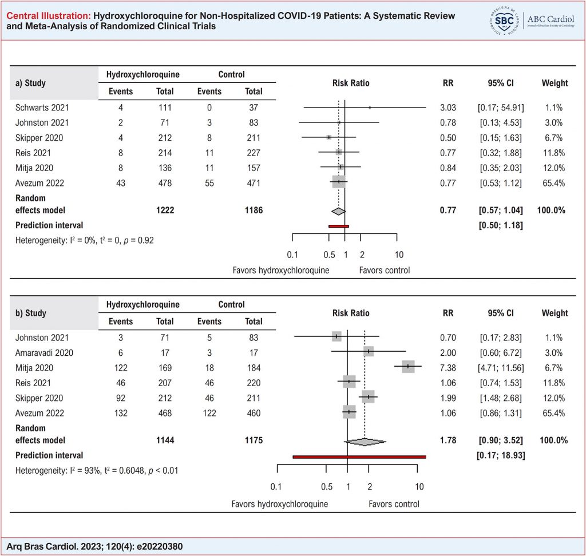Click the Skipper 2020 square marker in panel b
The width and height of the screenshot is (586, 556).
369,397
